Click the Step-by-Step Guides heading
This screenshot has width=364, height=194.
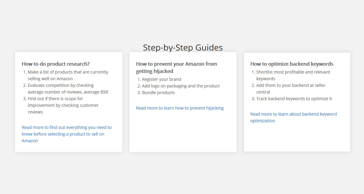click(x=183, y=48)
